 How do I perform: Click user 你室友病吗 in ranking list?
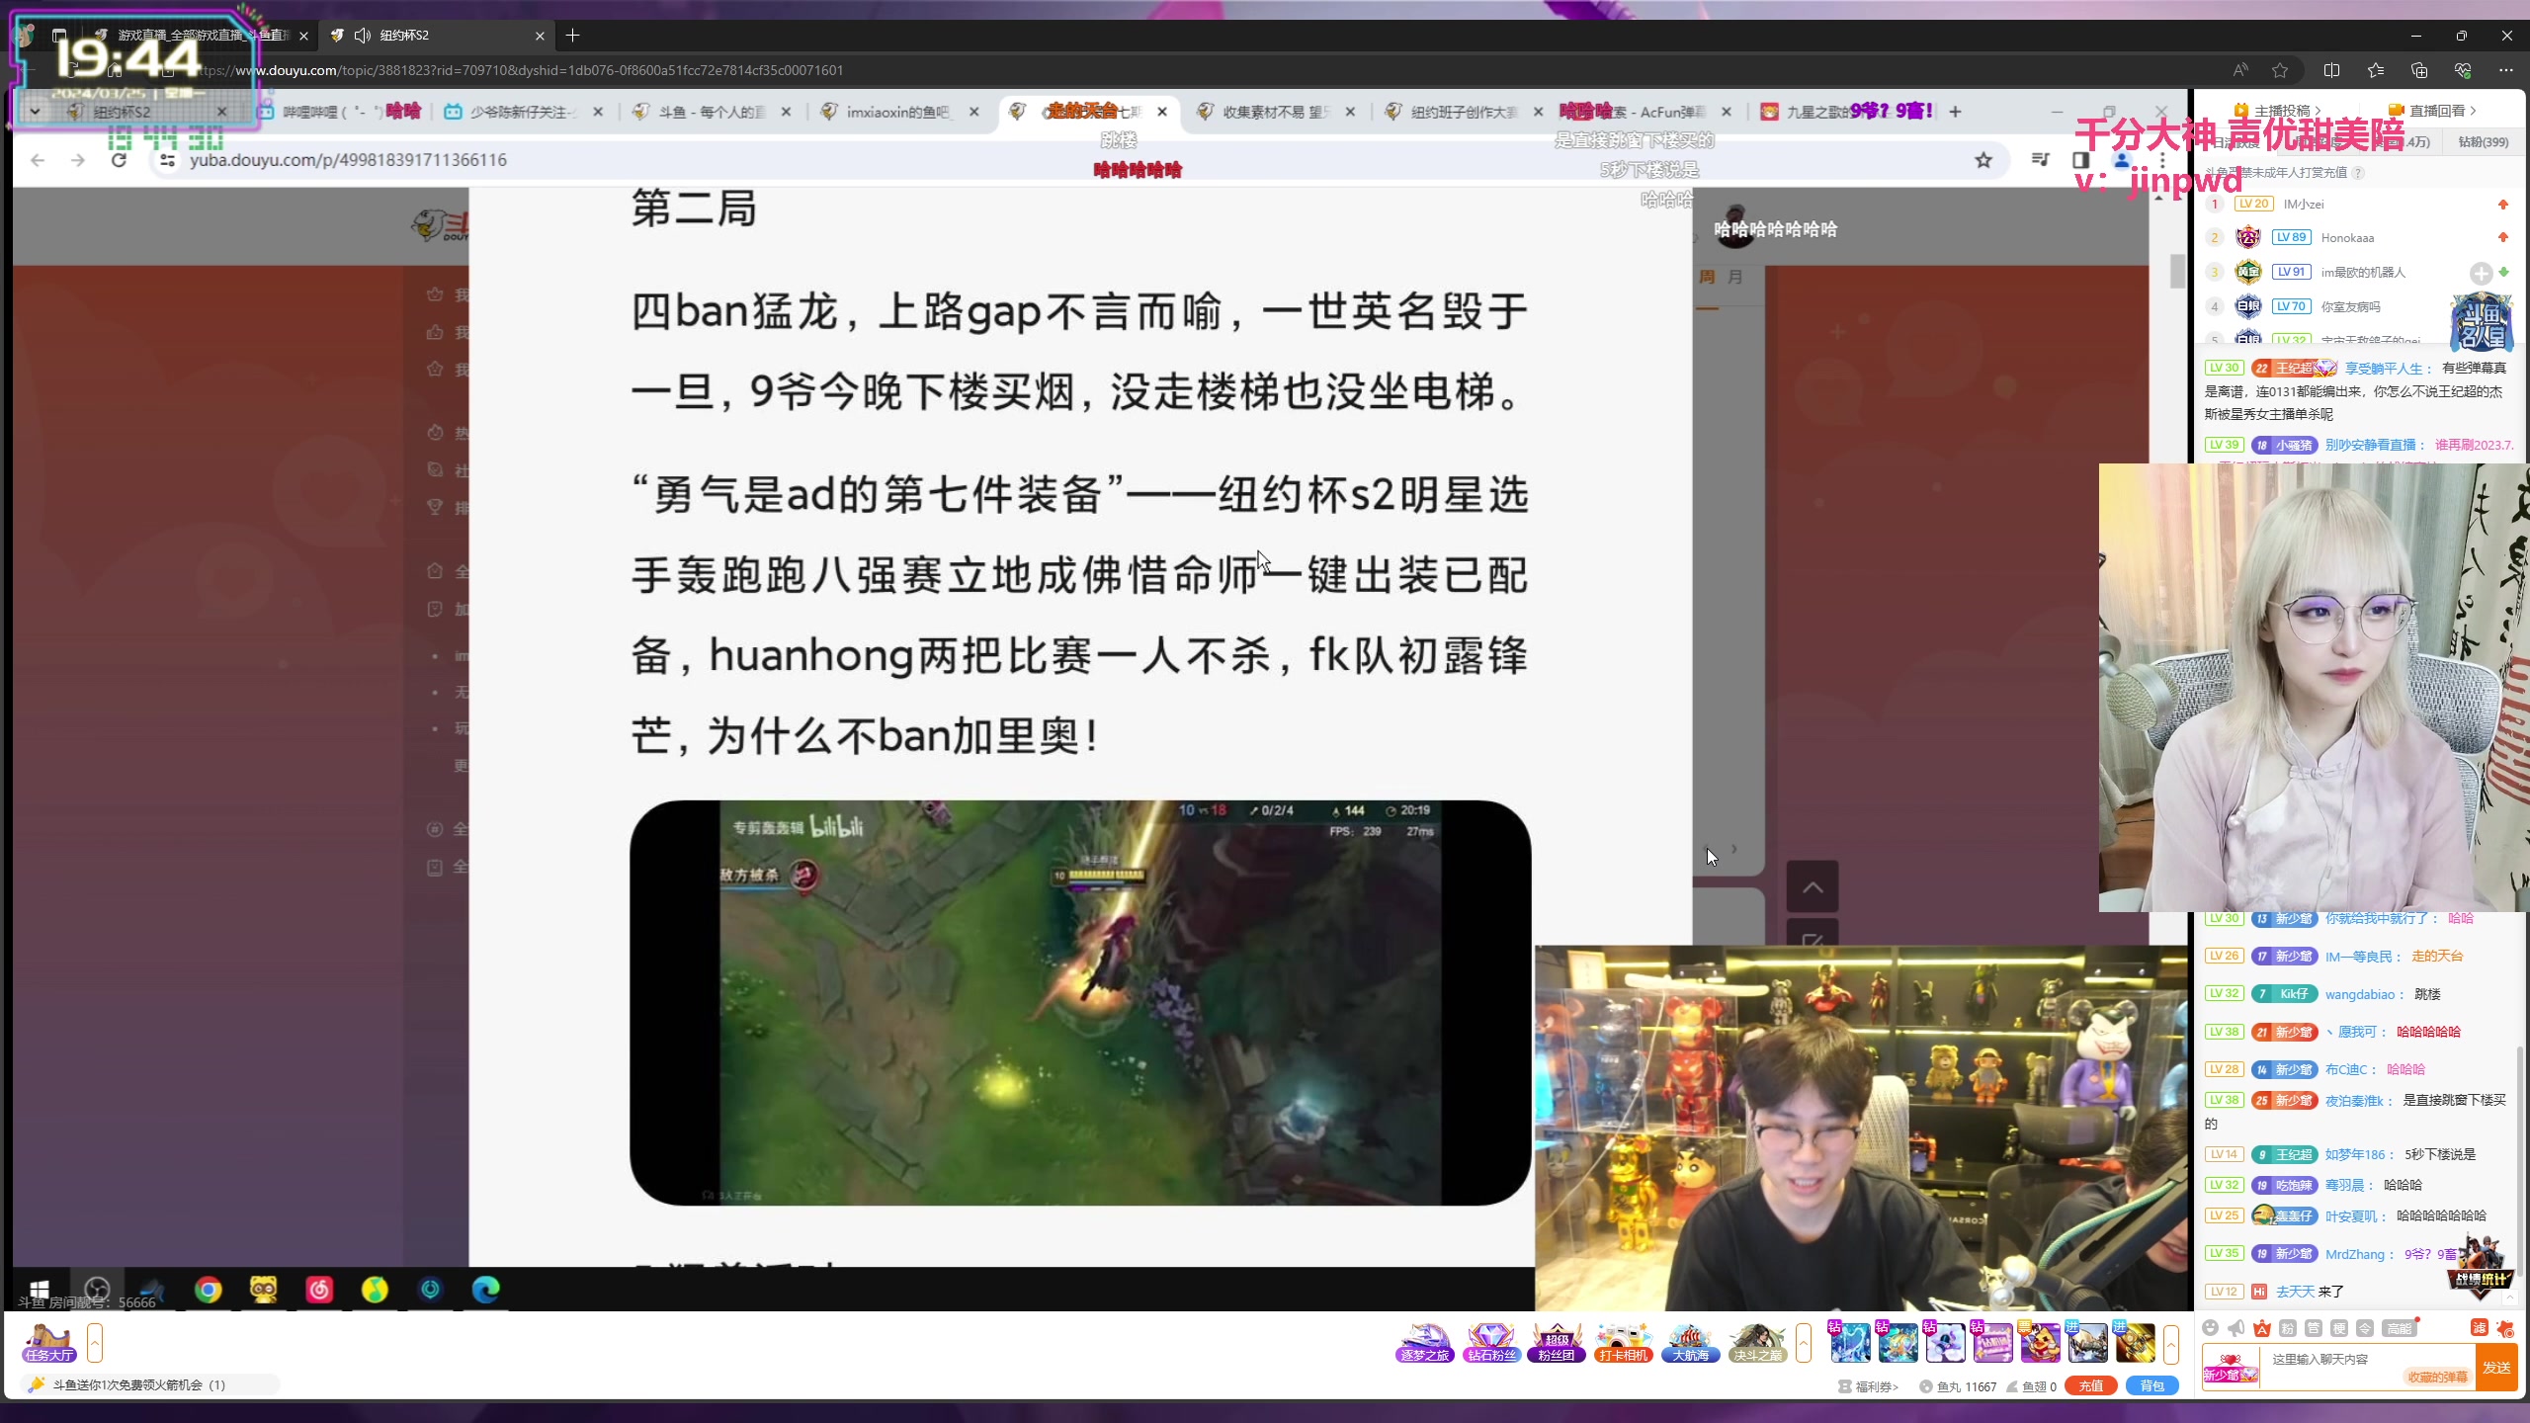pyautogui.click(x=2350, y=307)
